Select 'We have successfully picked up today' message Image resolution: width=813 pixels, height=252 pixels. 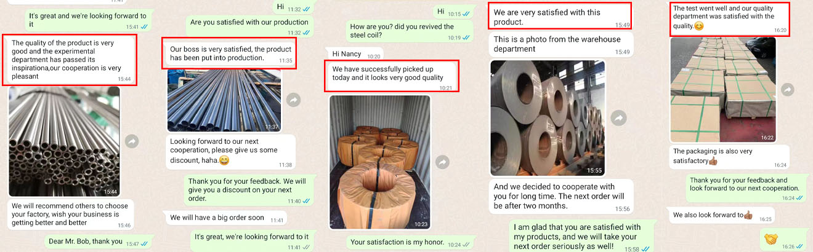point(390,77)
